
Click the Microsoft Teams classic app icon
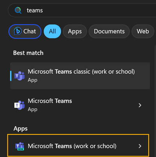pos(19,76)
